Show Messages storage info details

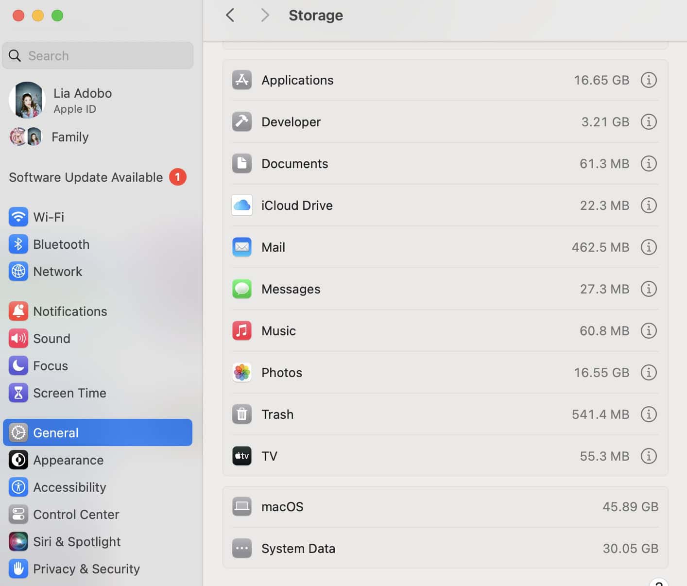649,289
